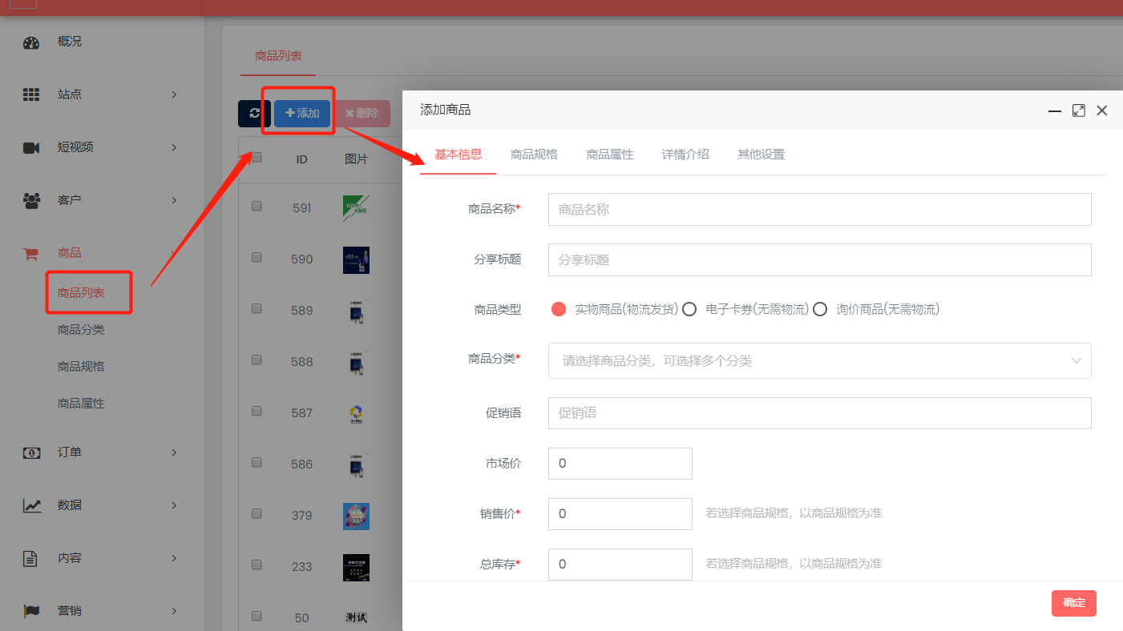Open 商品规格 in the sidebar submenu
1123x631 pixels.
coord(81,367)
